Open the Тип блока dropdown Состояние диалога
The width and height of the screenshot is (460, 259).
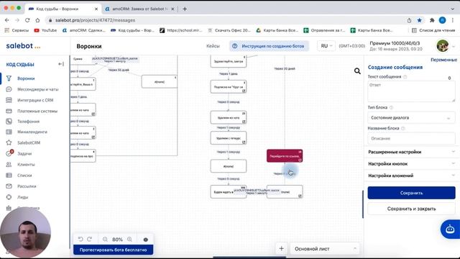click(x=411, y=118)
